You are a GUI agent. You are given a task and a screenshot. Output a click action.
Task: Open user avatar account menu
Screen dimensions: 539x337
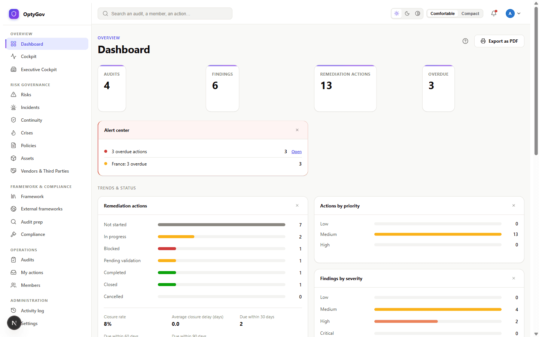(510, 13)
